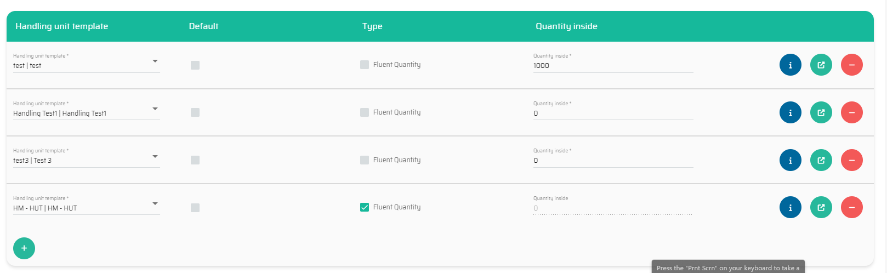Remove the HM - HUT row
Image resolution: width=887 pixels, height=273 pixels.
coord(851,207)
